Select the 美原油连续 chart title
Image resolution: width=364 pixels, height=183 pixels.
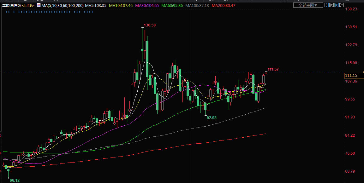[x=11, y=6]
